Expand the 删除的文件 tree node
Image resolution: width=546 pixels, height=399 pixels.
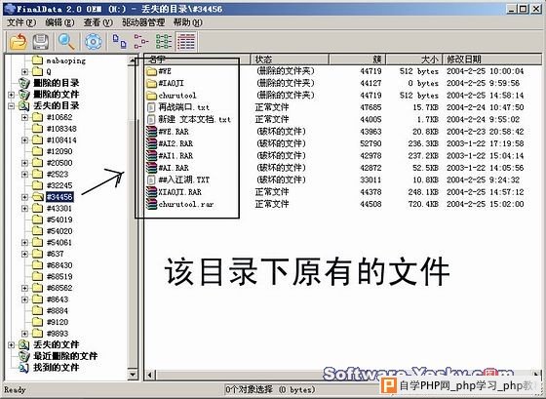click(11, 94)
